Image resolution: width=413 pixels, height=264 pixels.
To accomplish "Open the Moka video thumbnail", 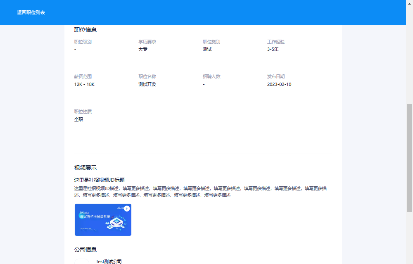I will [103, 220].
